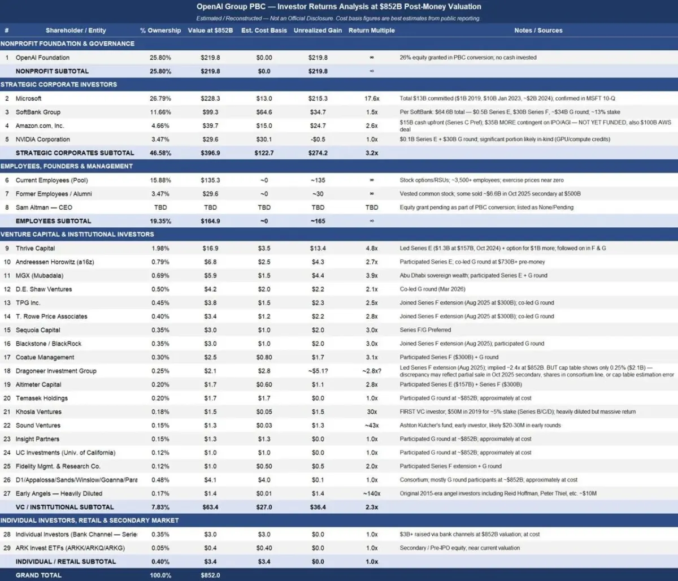
Task: Click the 'NONPROFIT SUBTOTAL' row label
Action: tap(52, 71)
